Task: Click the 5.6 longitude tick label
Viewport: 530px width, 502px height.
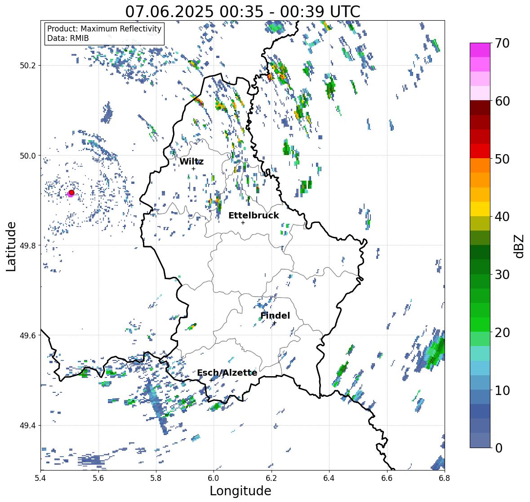Action: point(98,478)
